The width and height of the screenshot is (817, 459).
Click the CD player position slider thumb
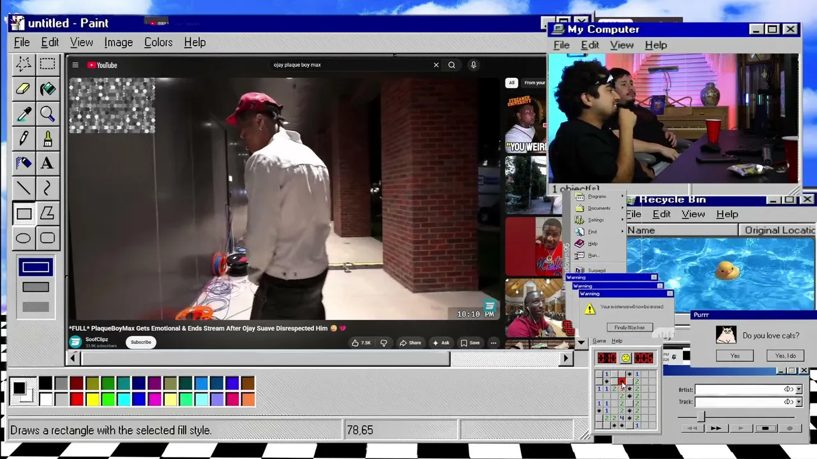(701, 417)
